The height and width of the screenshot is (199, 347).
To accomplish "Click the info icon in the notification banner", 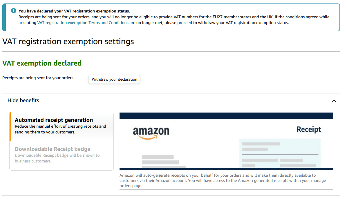I will (x=13, y=10).
